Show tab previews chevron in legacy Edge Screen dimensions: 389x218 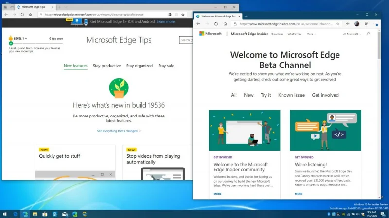(x=66, y=7)
